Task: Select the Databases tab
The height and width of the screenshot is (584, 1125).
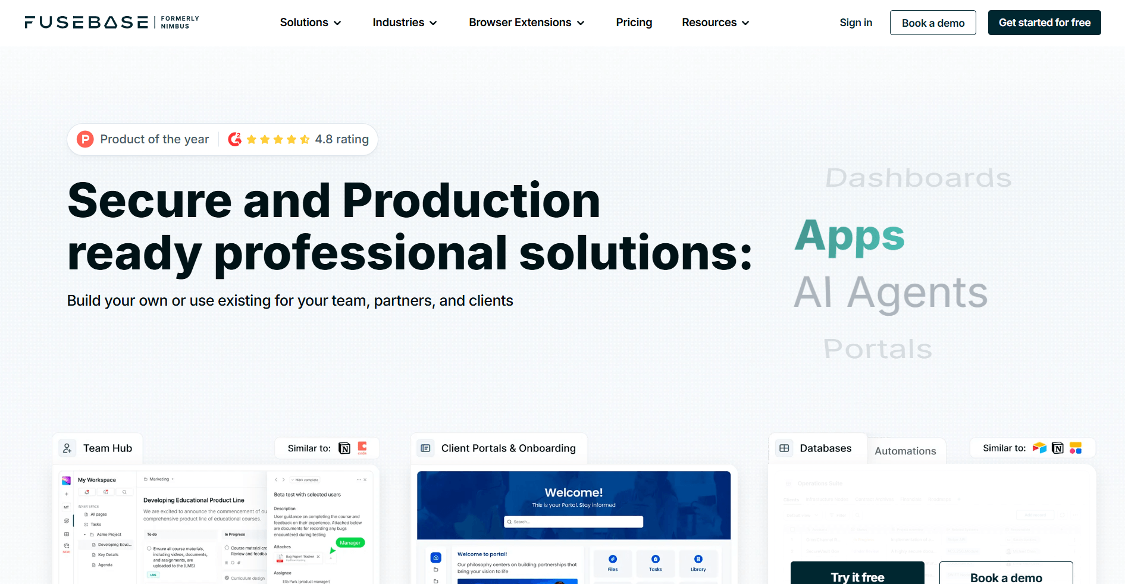Action: point(825,448)
